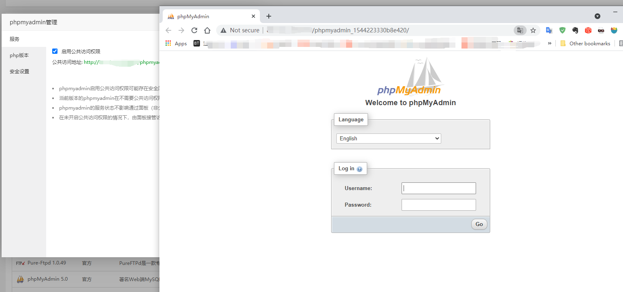This screenshot has height=292, width=623.
Task: Open the red dice extension
Action: (x=588, y=30)
